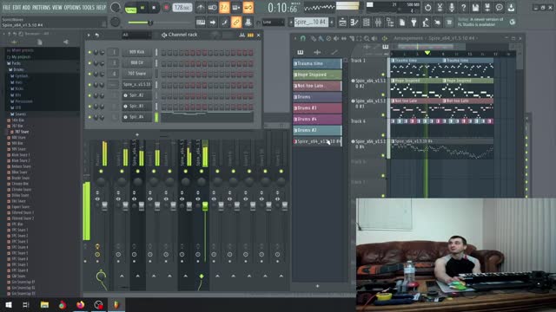Open the plugin picker plug icon
Screen dimensions: 556x312
pos(414,22)
